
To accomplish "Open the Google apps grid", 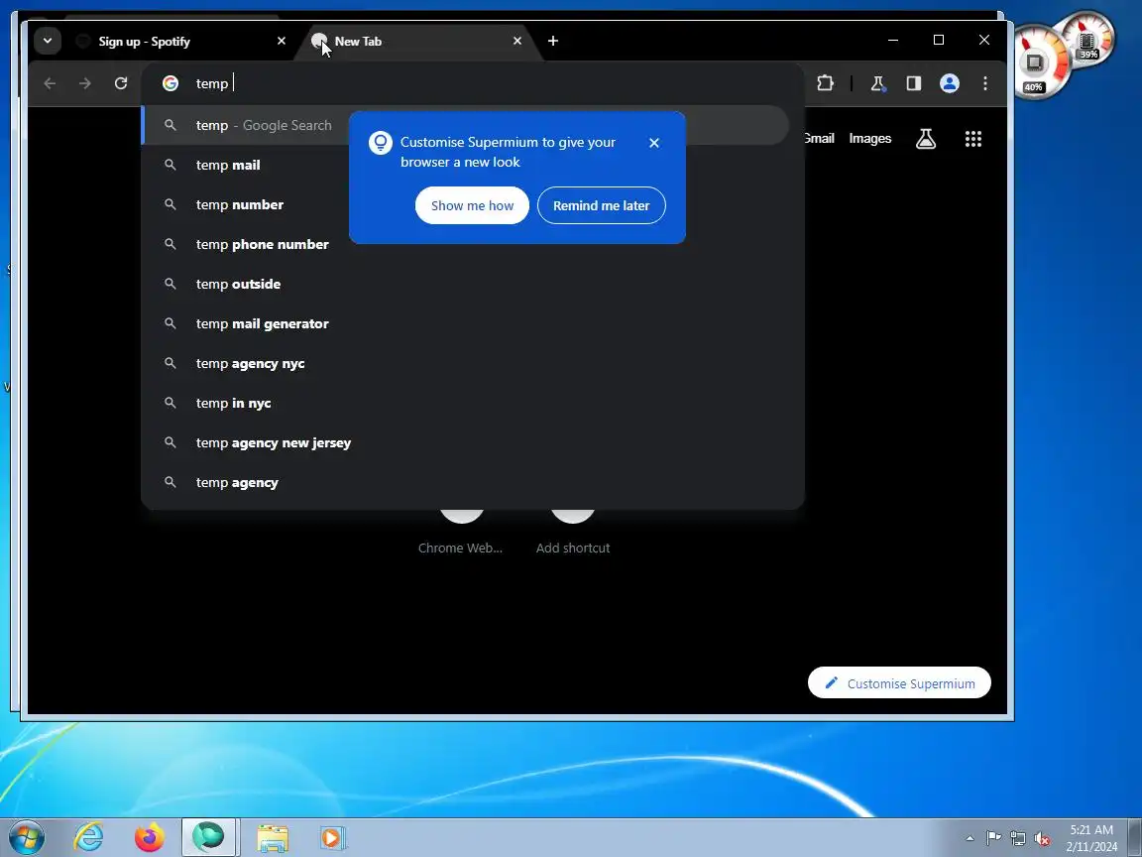I will [x=973, y=139].
